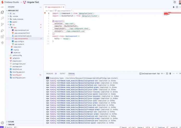
Task: Collapse the src folder
Action: (8, 25)
